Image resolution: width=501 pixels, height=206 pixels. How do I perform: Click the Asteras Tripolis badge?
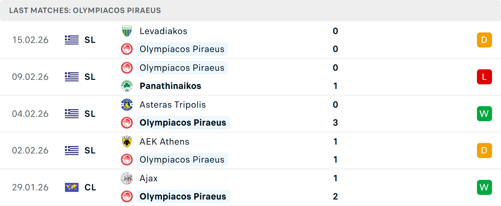pos(127,105)
